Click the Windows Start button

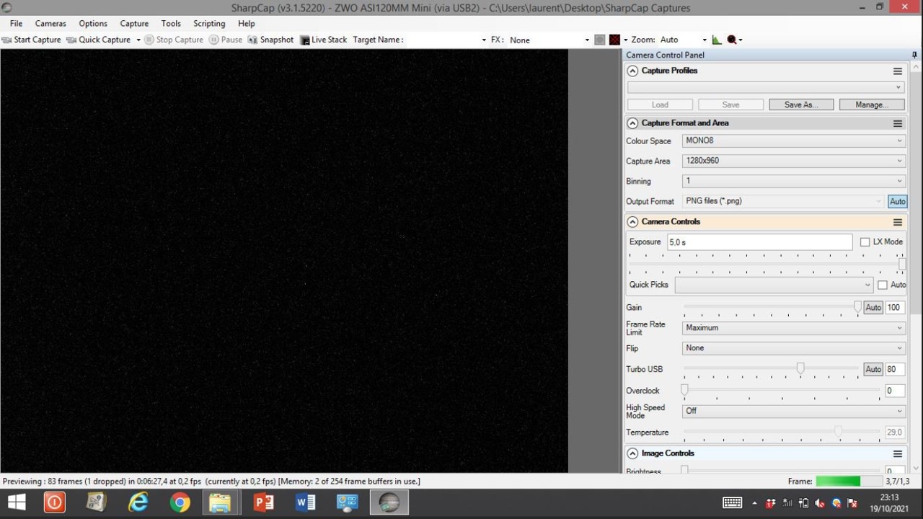pyautogui.click(x=16, y=502)
